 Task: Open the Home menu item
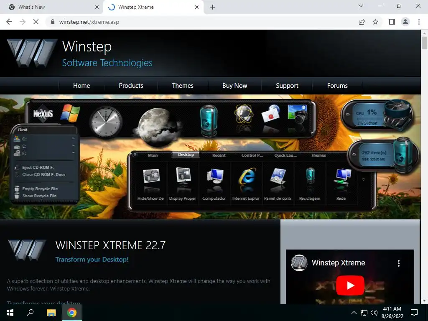point(82,85)
